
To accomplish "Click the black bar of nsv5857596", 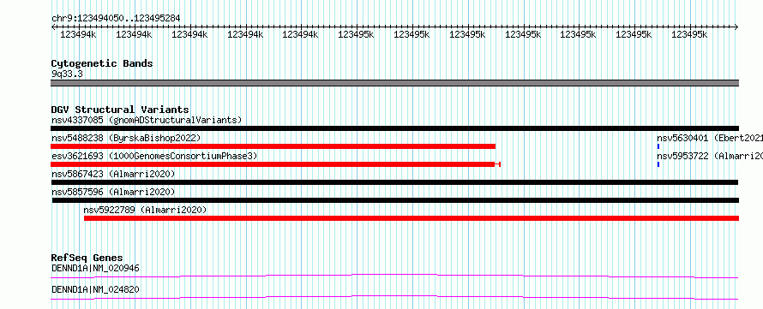I will point(395,200).
